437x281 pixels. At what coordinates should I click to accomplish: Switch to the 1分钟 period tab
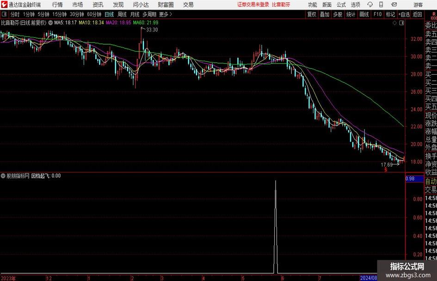click(x=28, y=14)
